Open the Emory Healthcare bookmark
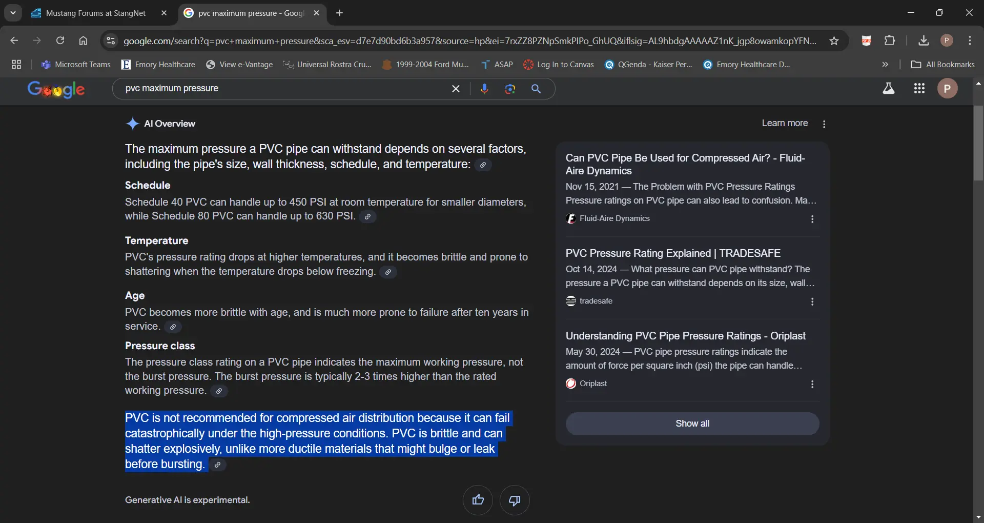The image size is (984, 523). pos(158,64)
